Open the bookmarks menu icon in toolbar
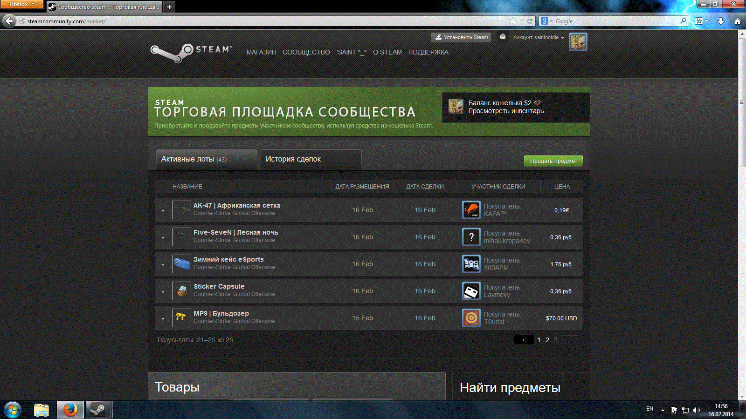Image resolution: width=746 pixels, height=419 pixels. pos(701,21)
